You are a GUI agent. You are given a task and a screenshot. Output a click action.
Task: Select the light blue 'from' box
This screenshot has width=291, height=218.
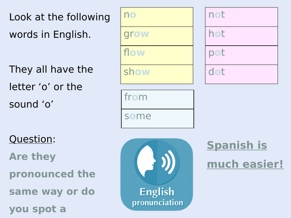pyautogui.click(x=158, y=99)
